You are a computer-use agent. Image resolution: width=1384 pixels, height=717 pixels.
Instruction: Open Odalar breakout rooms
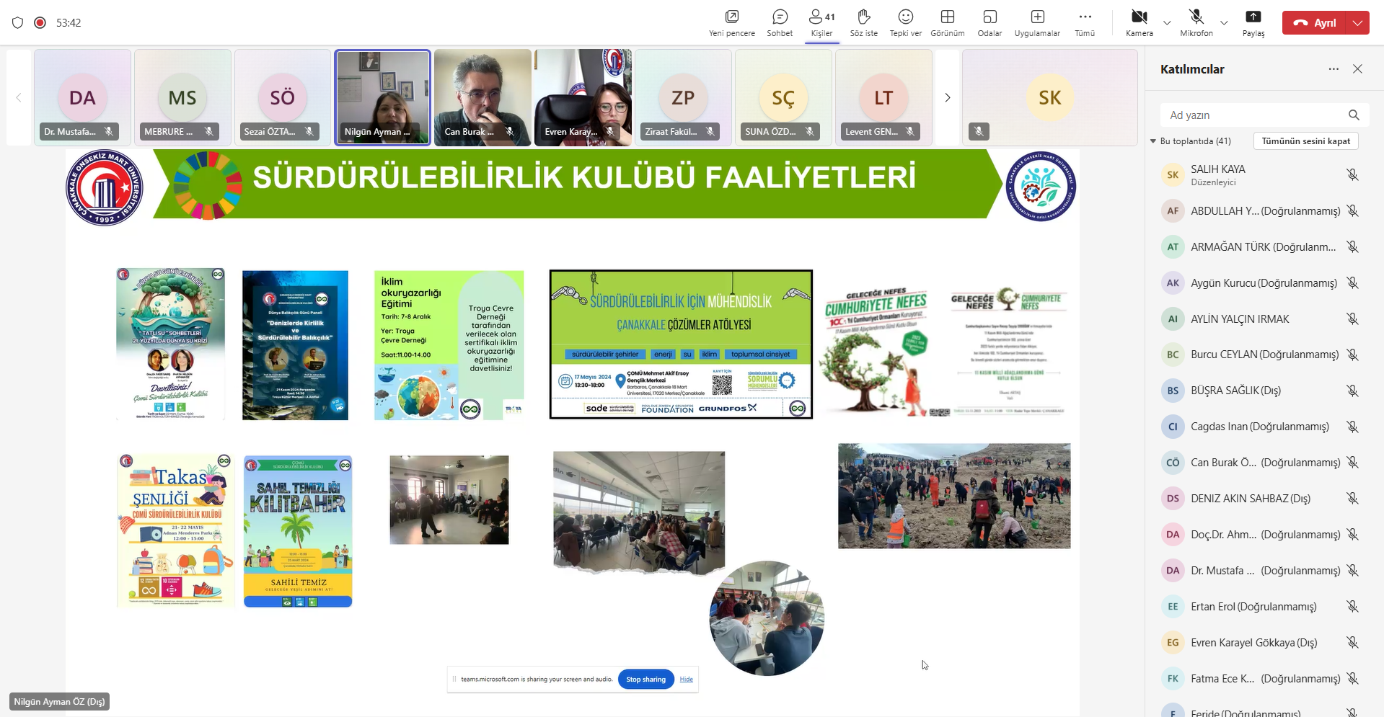pos(989,22)
